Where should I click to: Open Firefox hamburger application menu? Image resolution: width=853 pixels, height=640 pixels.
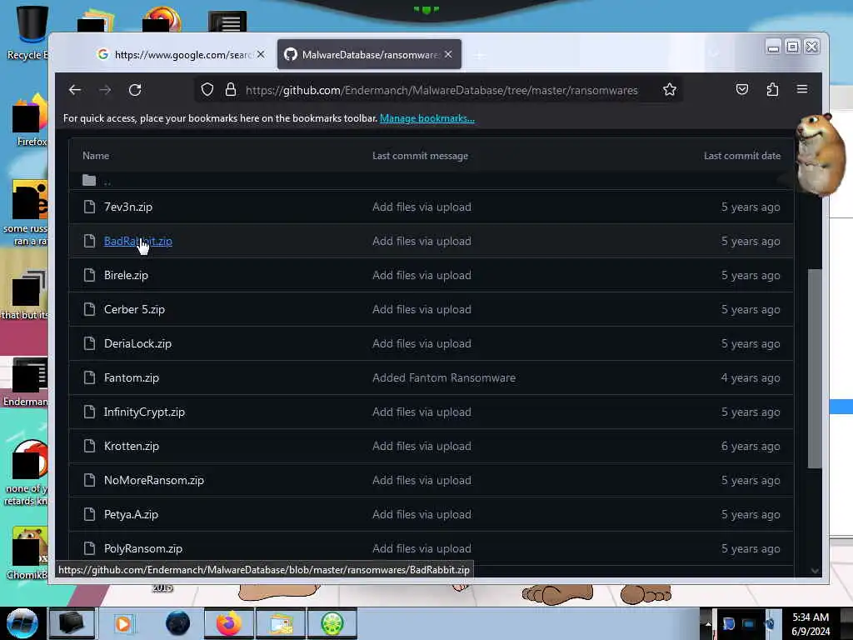point(802,89)
